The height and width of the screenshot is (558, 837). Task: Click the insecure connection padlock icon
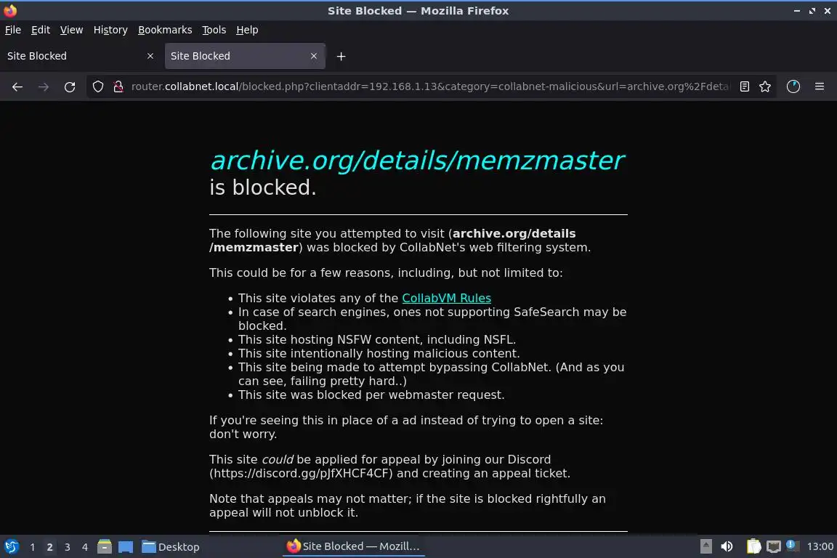coord(118,86)
